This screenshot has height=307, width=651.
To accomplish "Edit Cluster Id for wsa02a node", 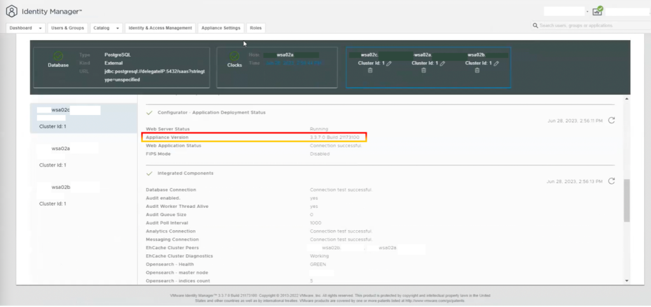I will pos(442,64).
